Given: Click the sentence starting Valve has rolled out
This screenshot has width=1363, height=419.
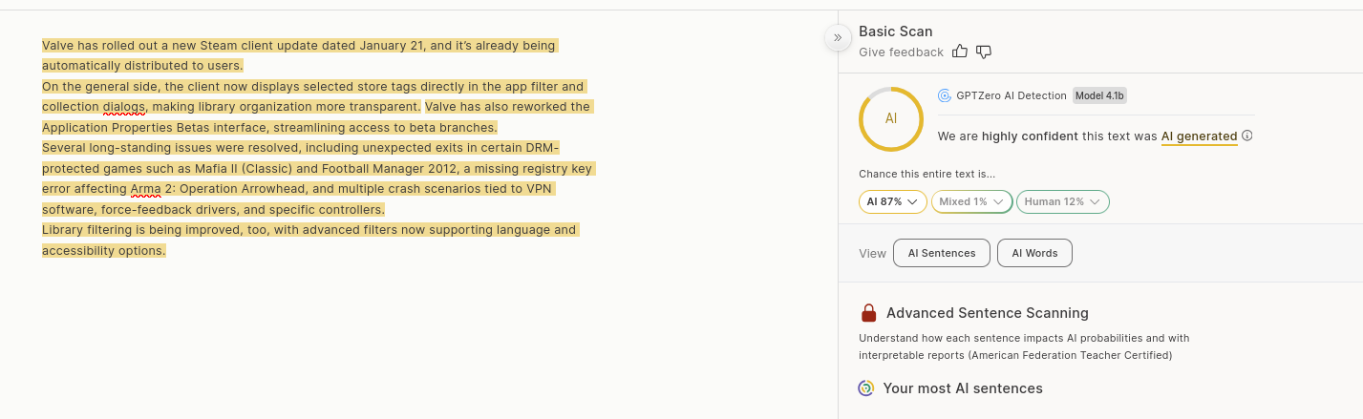Looking at the screenshot, I should (x=299, y=55).
